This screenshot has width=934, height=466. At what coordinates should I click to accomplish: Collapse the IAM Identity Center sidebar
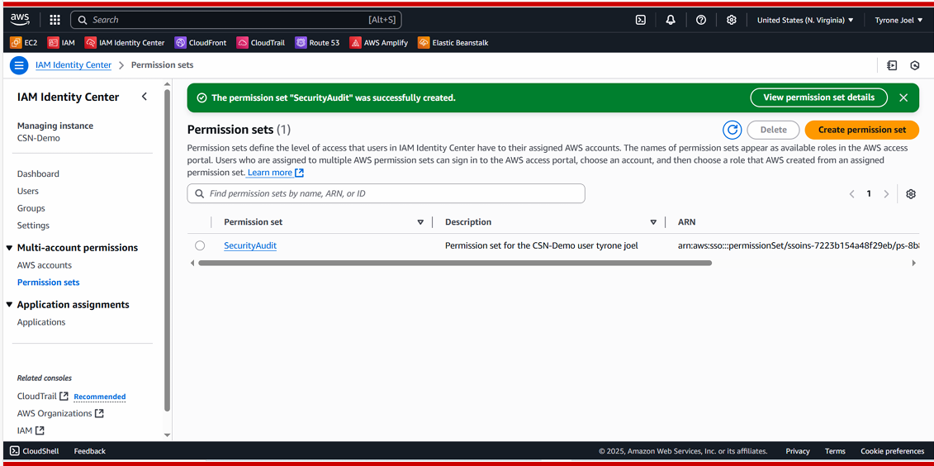145,97
